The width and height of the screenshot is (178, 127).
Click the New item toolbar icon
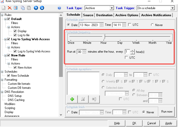coord(4,8)
